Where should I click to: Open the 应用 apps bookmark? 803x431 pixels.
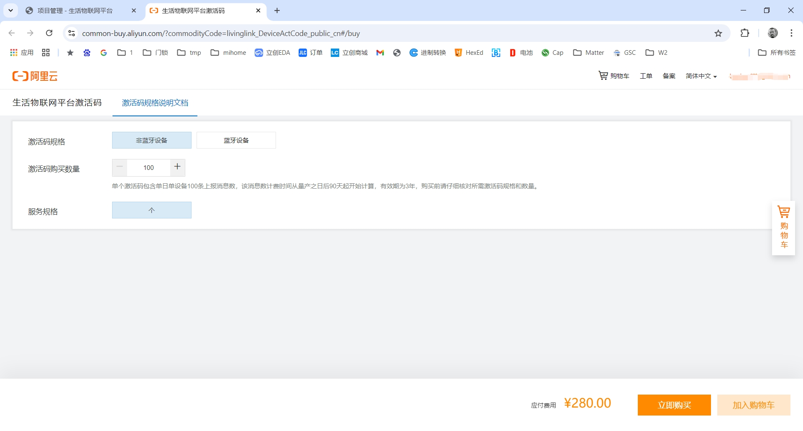(22, 52)
